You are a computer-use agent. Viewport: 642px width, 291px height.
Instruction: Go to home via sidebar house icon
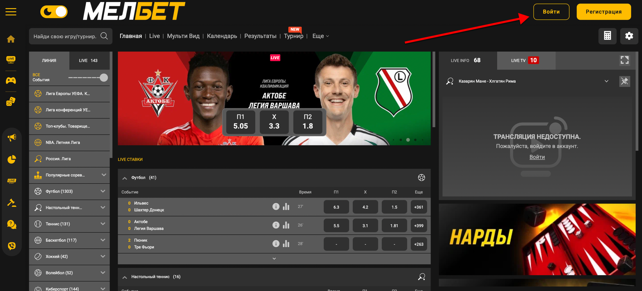click(x=11, y=39)
